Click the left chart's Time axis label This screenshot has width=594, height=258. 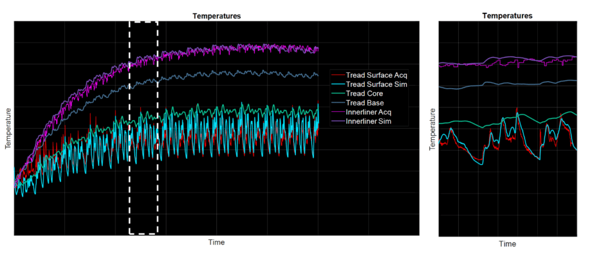coord(216,242)
